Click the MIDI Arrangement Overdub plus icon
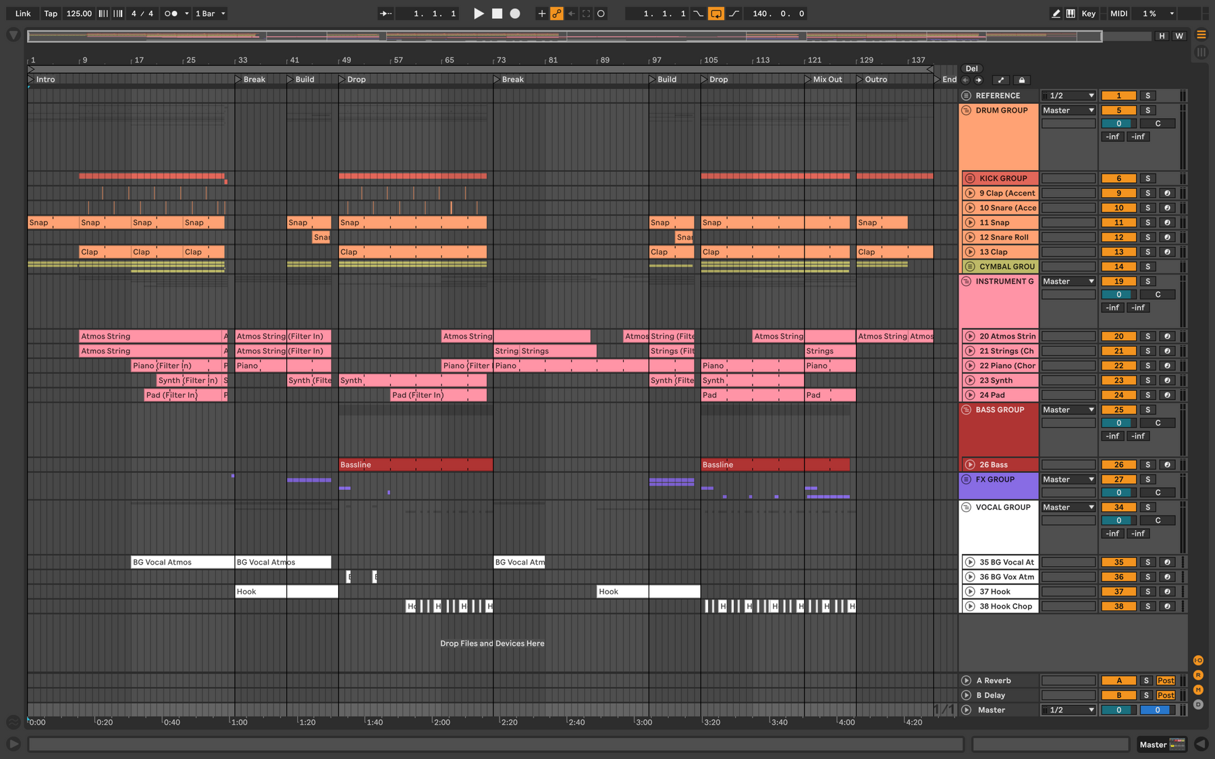The width and height of the screenshot is (1215, 759). click(x=541, y=13)
